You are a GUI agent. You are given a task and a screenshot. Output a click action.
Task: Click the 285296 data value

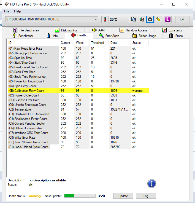click(x=115, y=147)
